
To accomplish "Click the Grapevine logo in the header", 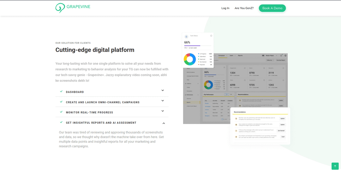I will pyautogui.click(x=73, y=8).
